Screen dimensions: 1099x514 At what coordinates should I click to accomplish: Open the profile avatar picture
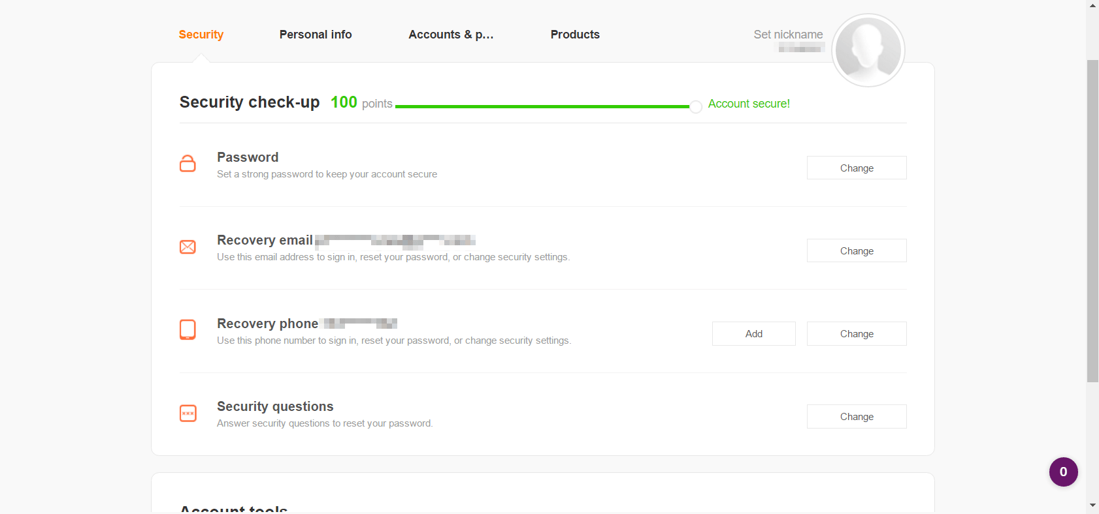coord(868,50)
